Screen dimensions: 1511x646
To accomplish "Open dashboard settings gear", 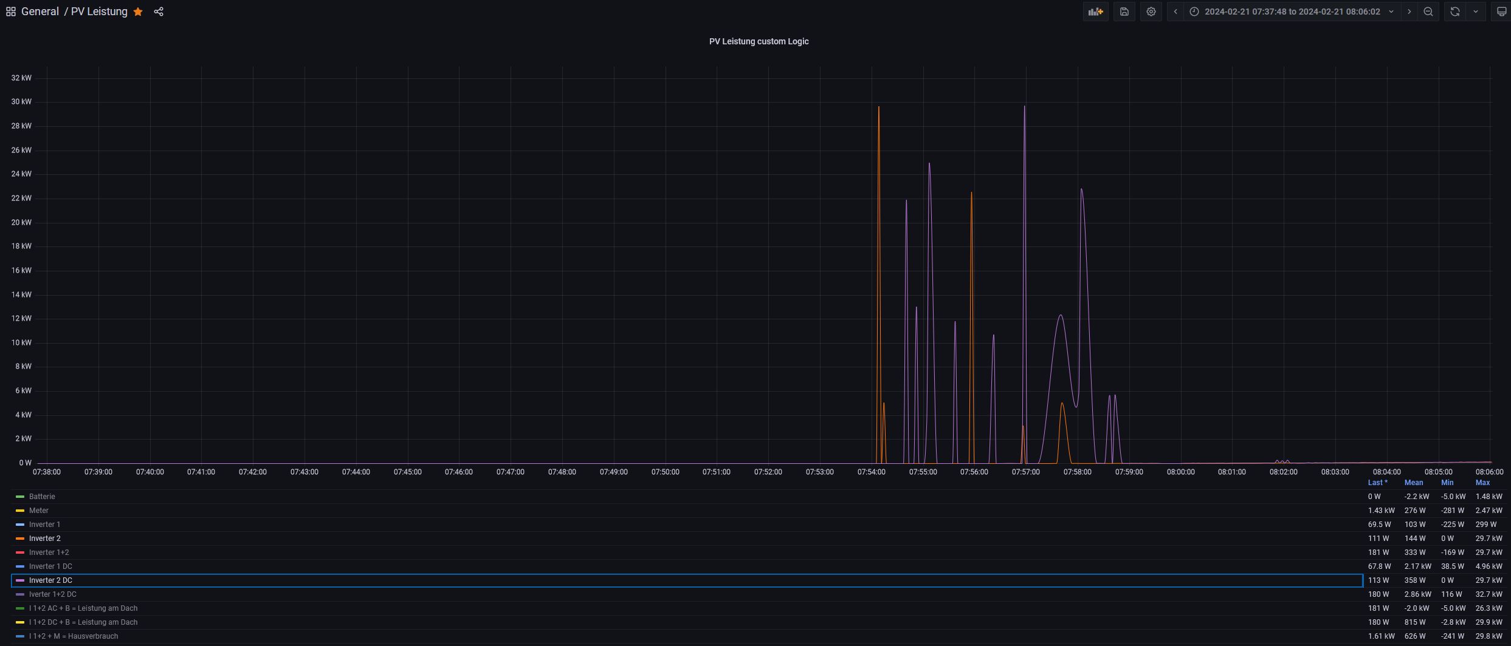I will click(1151, 12).
